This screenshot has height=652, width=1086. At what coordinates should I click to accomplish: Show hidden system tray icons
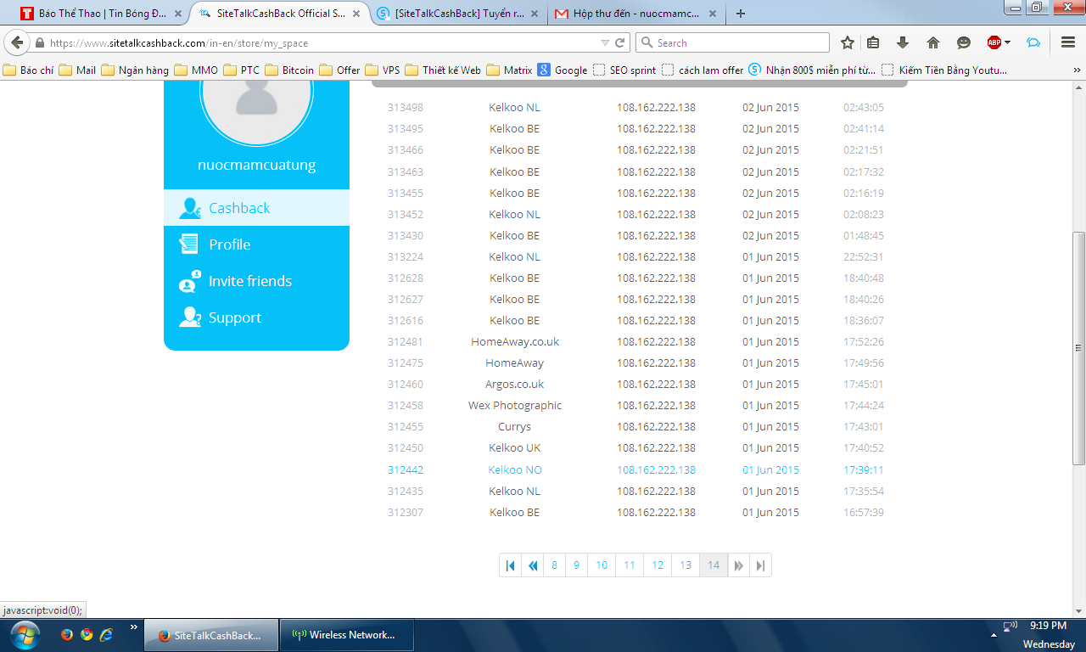pyautogui.click(x=994, y=635)
